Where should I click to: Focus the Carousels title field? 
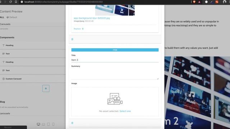(x=33, y=24)
